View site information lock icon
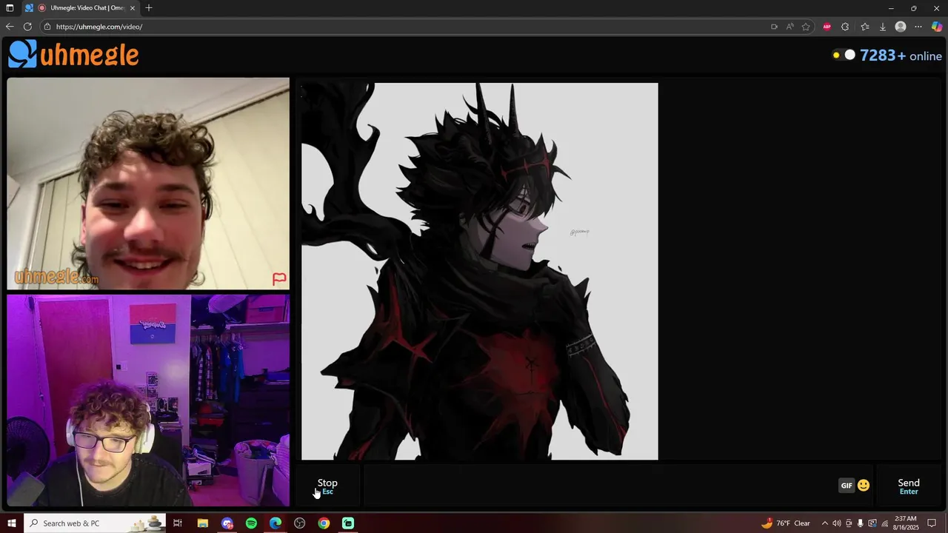Viewport: 948px width, 533px height. coord(47,27)
